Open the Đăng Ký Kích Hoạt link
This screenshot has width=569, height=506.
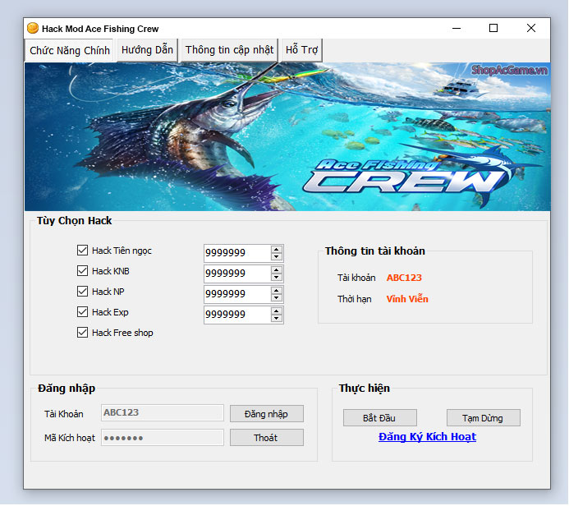click(x=427, y=437)
